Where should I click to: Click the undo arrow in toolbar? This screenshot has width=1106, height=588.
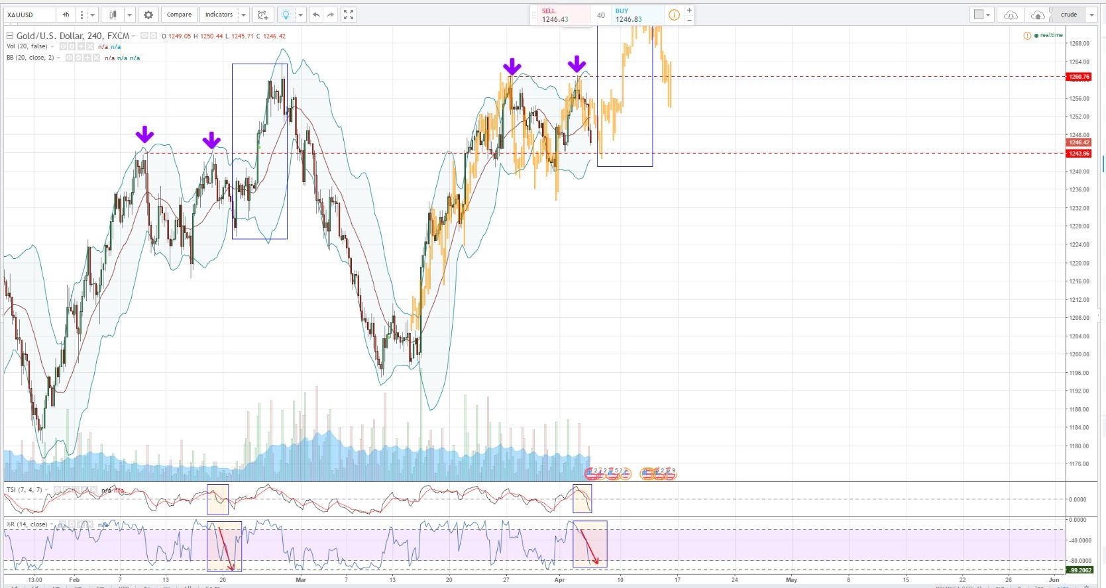[316, 15]
